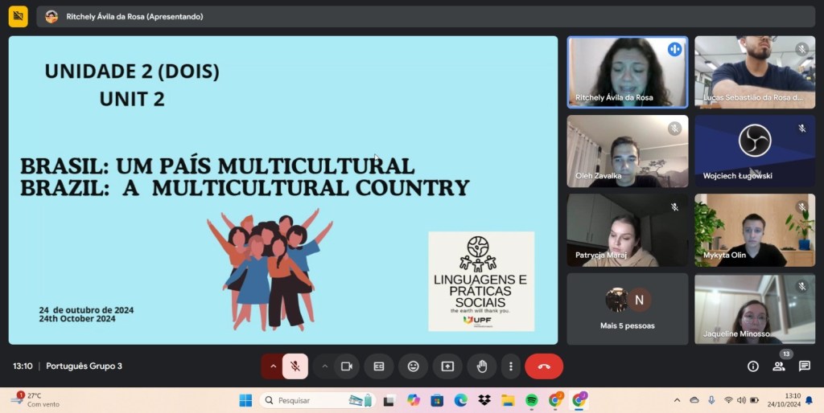
Task: Select Wojciech Ługowski's participant tile
Action: tap(755, 151)
